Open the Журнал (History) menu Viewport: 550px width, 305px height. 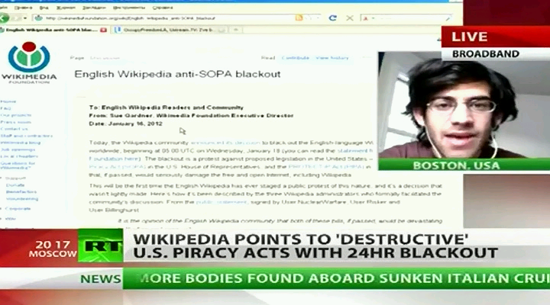tap(66, 8)
